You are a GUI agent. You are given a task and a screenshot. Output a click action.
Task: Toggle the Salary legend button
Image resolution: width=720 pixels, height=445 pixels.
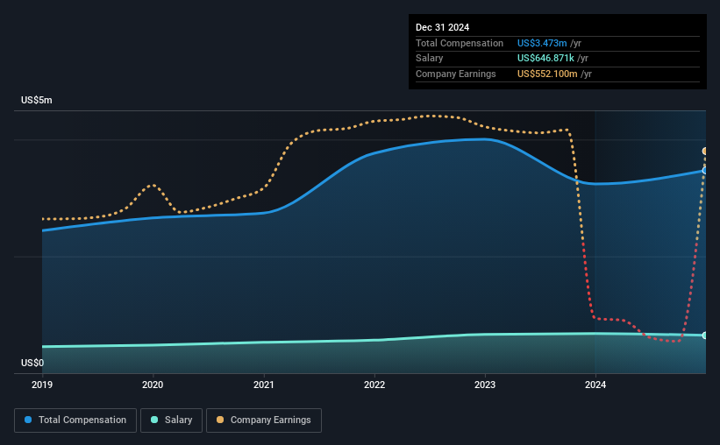pos(171,420)
